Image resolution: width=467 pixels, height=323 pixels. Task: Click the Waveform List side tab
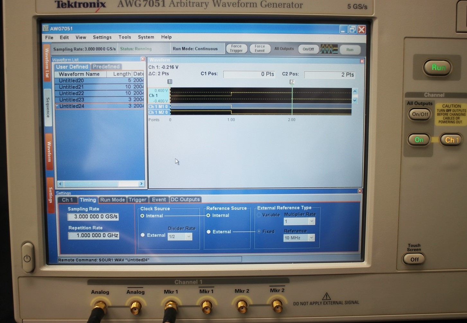[47, 63]
